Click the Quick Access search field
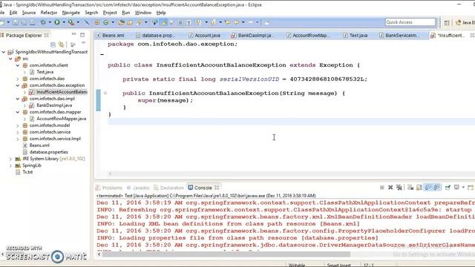 410,22
